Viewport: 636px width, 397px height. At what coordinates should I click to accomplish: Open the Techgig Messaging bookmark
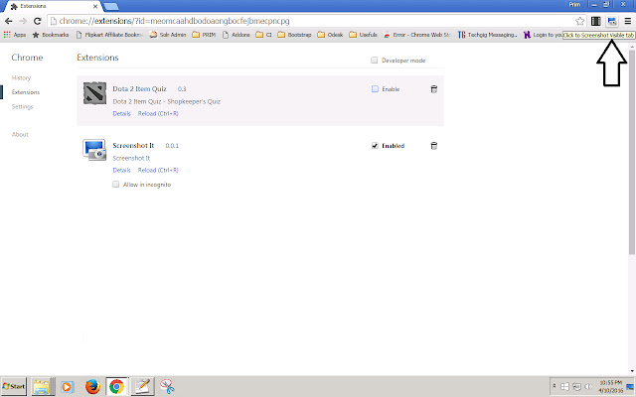click(488, 35)
